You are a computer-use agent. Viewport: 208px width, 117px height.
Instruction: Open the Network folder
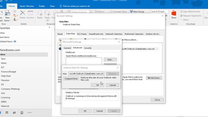coord(5,106)
